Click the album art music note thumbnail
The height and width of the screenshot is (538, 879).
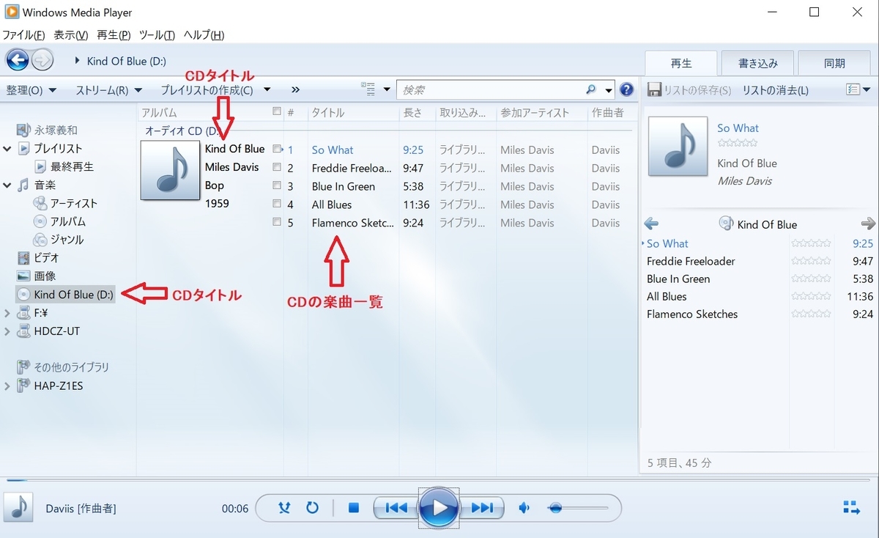click(169, 170)
